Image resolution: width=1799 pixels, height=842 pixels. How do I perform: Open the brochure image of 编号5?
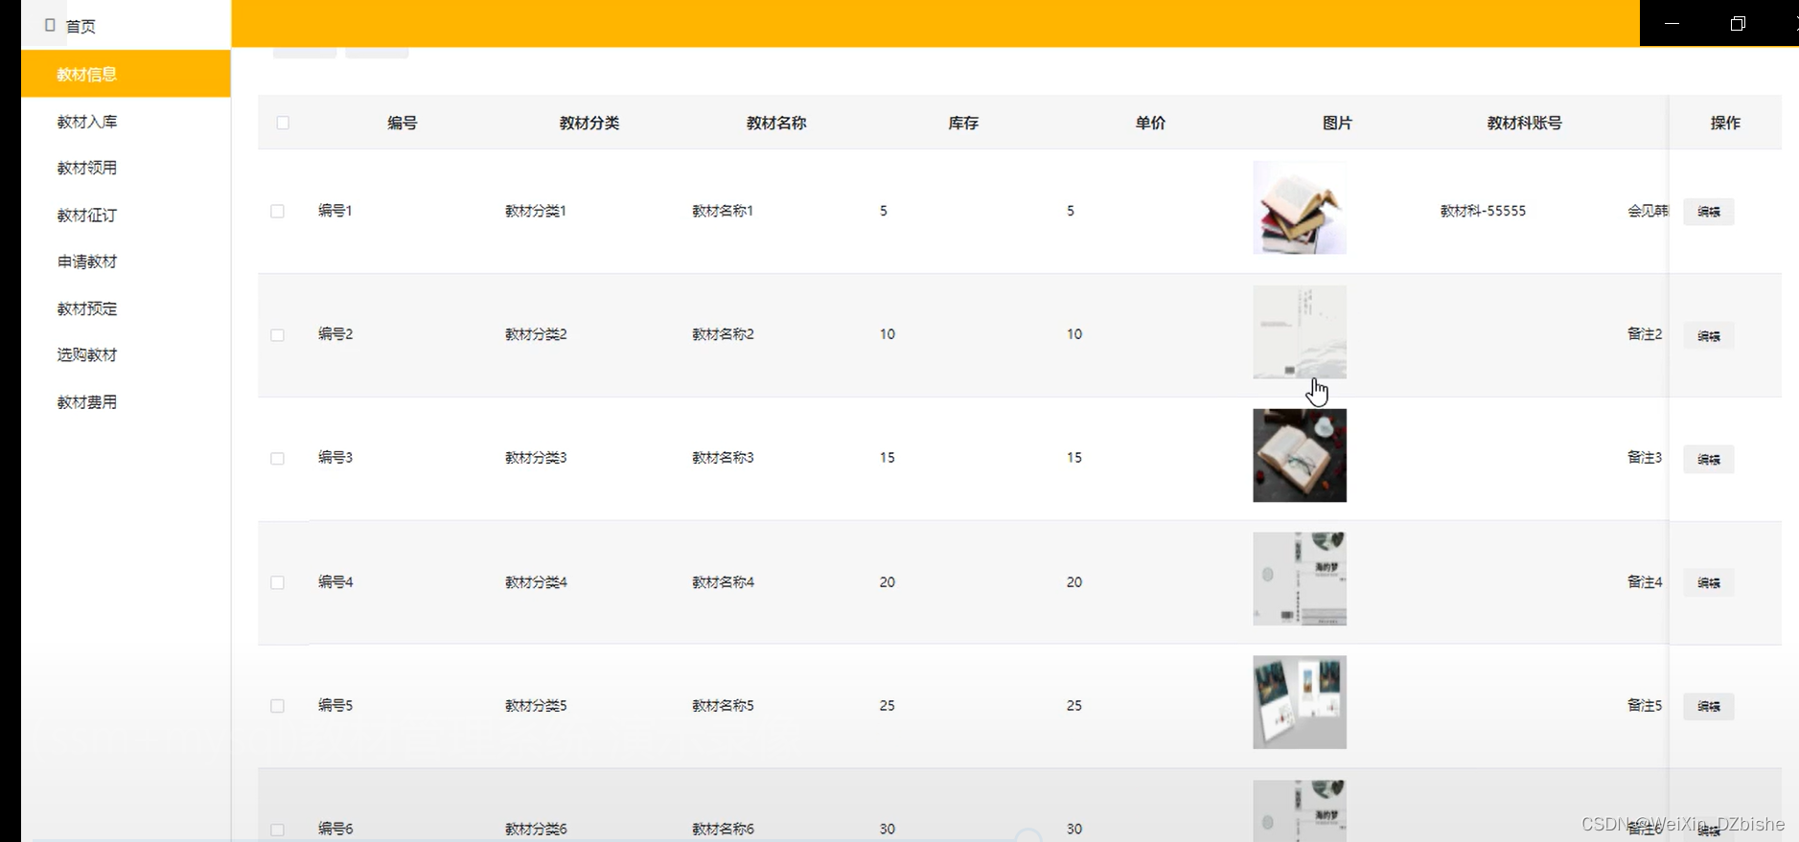click(1300, 702)
